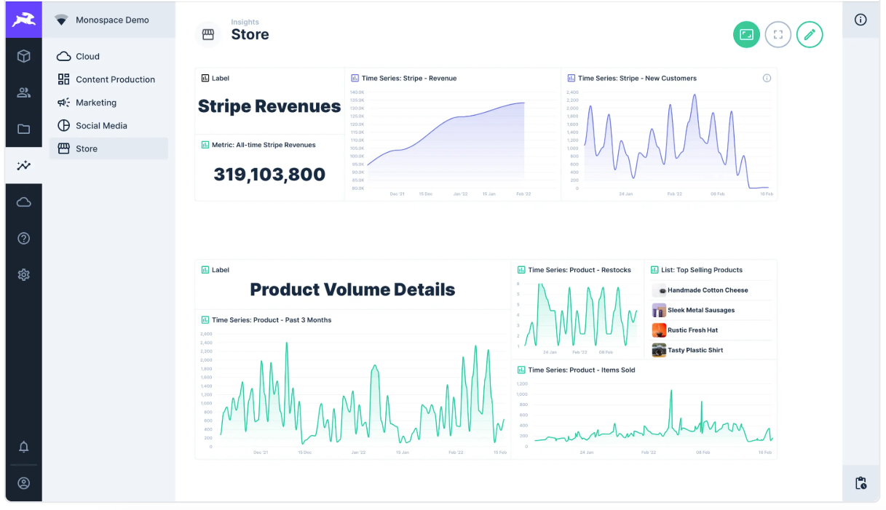886x510 pixels.
Task: Open Settings via the gear icon
Action: 23,275
